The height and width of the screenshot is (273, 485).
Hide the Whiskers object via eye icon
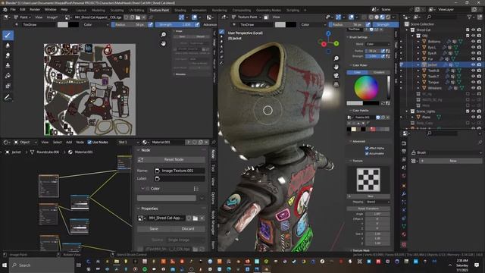pos(473,88)
